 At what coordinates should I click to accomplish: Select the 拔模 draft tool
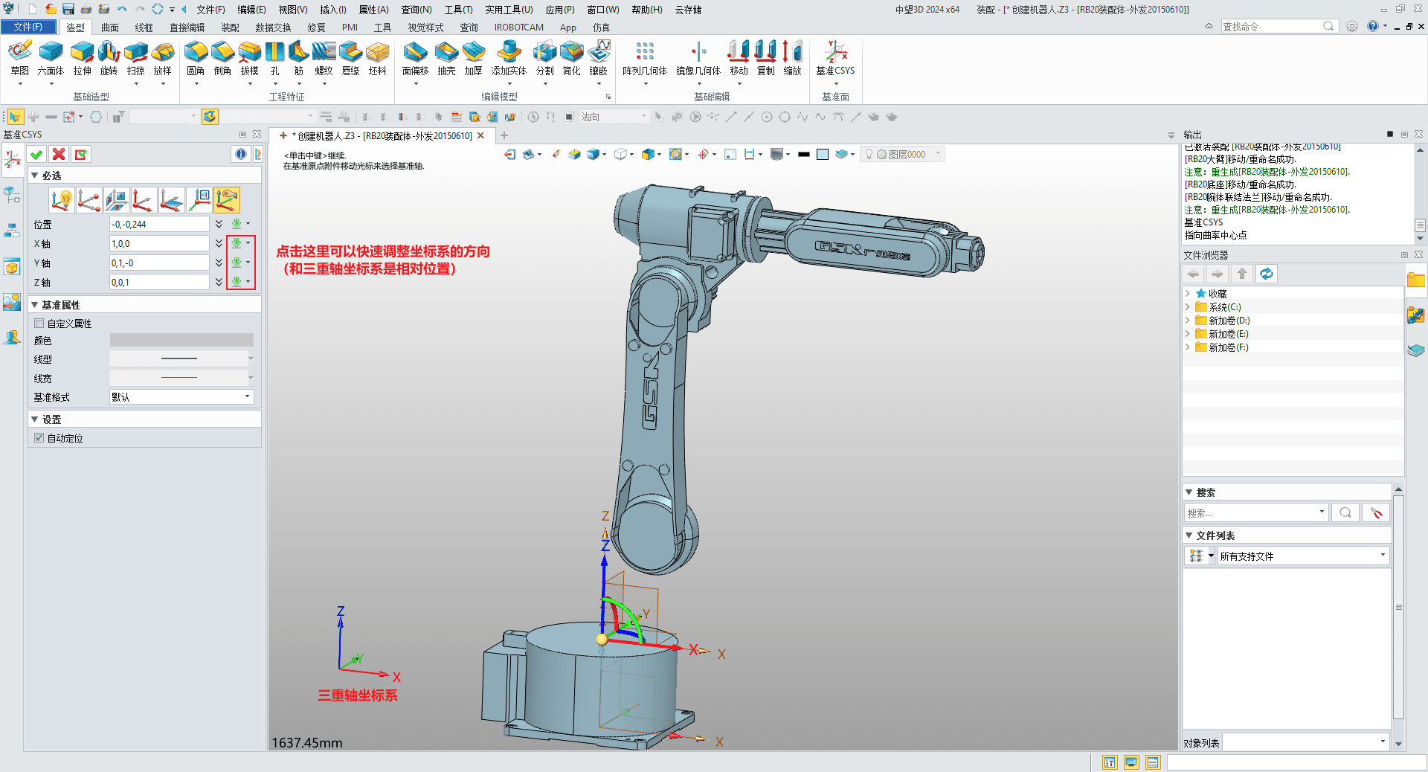(249, 58)
